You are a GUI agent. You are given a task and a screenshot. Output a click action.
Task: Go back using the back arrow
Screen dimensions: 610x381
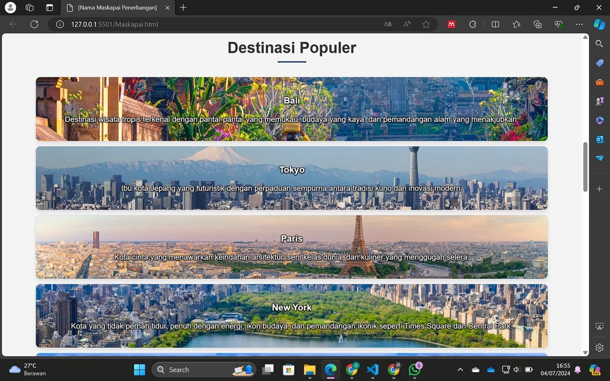13,24
